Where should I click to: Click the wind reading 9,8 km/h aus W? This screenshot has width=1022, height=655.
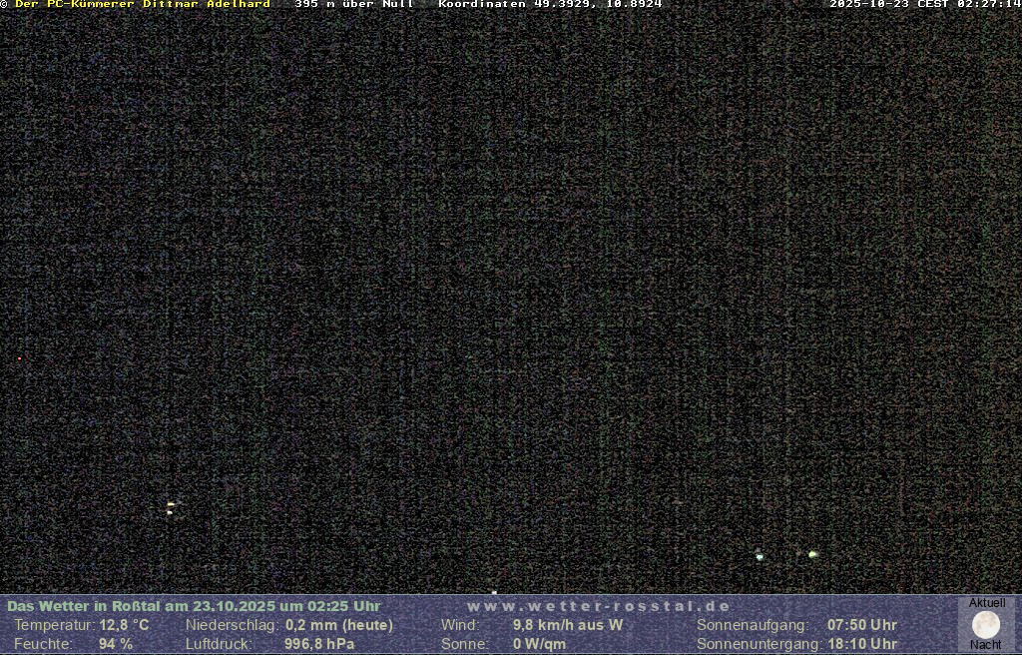point(567,625)
